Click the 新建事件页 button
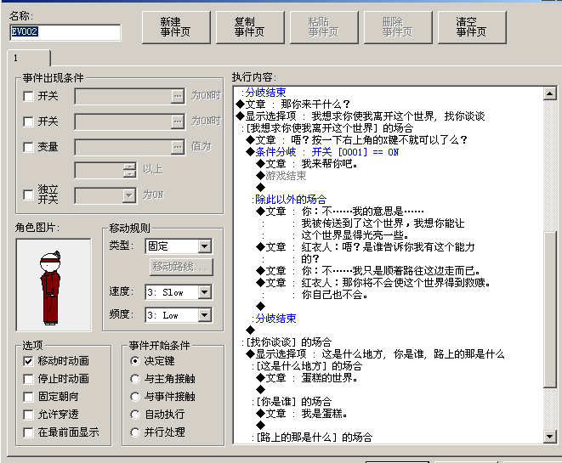 click(176, 27)
